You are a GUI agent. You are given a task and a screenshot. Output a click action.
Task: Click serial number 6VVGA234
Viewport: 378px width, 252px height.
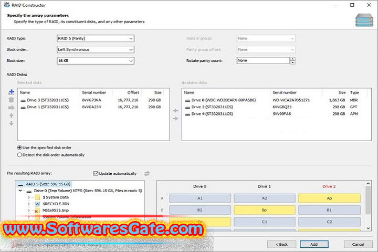(91, 107)
